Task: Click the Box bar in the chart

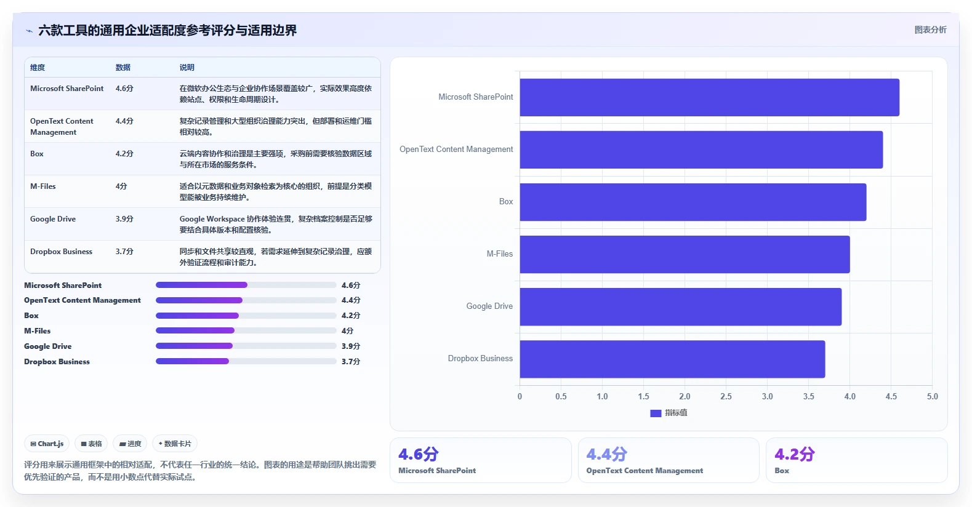Action: coord(693,202)
